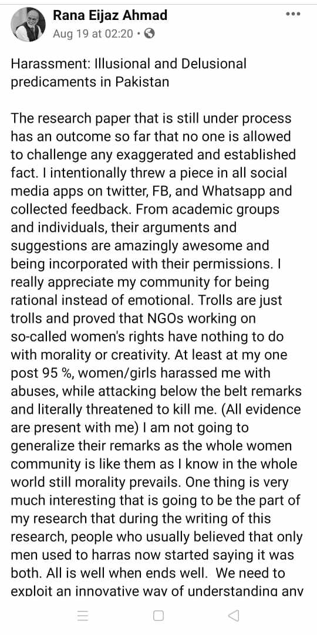Click the globe public privacy icon
The image size is (317, 635).
coord(149,33)
